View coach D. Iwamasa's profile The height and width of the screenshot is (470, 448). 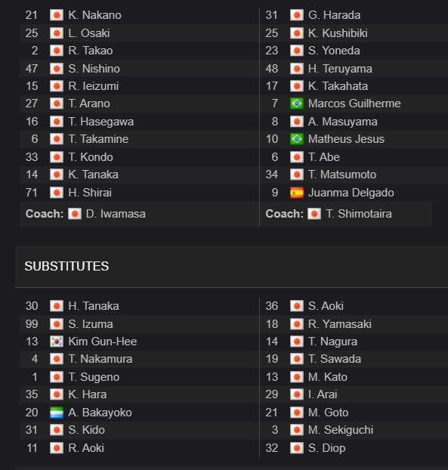(116, 214)
